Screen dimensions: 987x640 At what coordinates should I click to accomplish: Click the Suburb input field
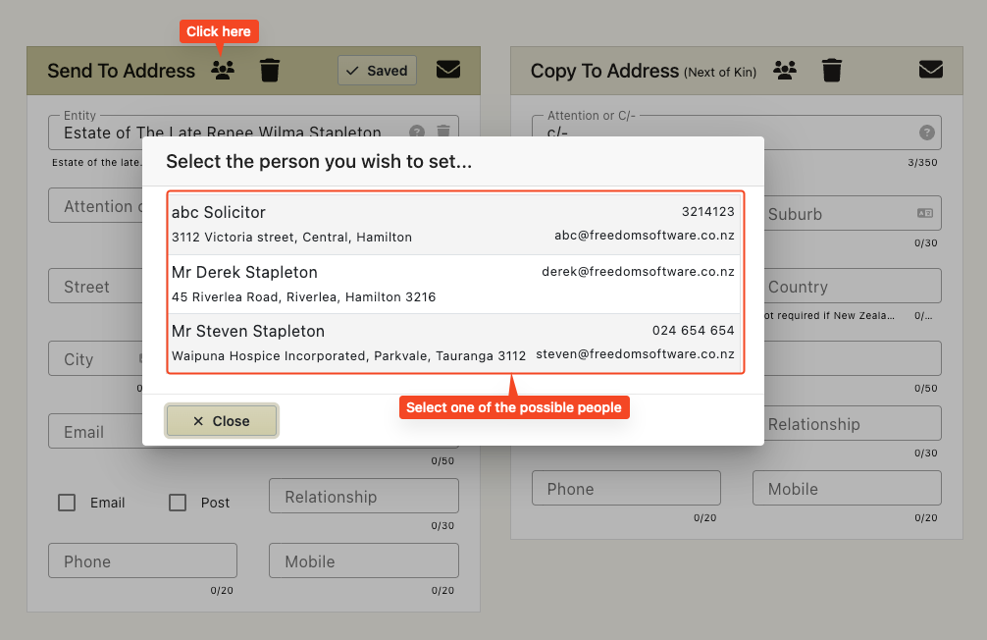point(853,213)
